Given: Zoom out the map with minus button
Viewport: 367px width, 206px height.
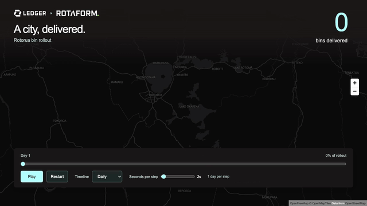Looking at the screenshot, I should (x=354, y=92).
